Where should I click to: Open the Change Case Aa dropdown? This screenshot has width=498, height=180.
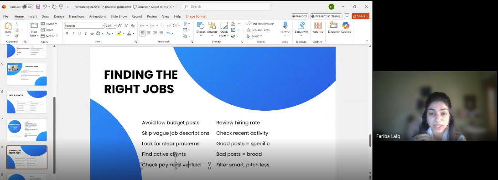coord(110,33)
